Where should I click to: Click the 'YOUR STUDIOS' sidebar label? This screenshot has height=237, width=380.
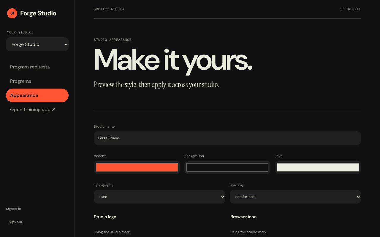20,32
